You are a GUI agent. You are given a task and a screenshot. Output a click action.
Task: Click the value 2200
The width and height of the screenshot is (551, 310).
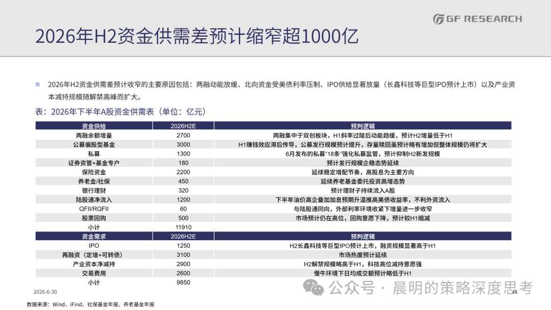click(x=183, y=172)
